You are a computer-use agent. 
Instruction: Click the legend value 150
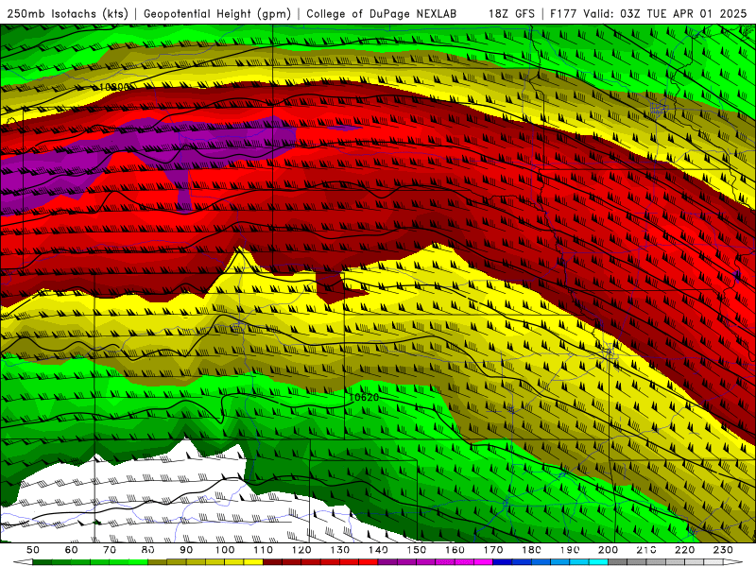point(417,550)
